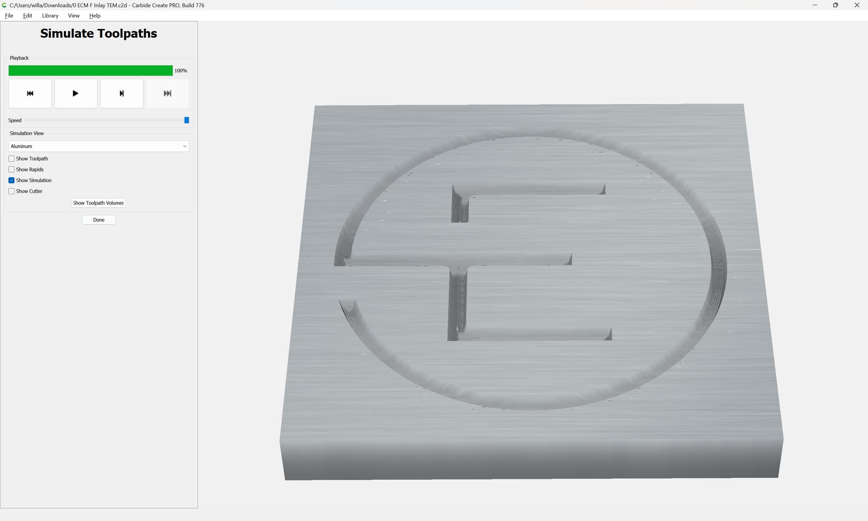Click the Done button
This screenshot has height=521, width=868.
(99, 220)
